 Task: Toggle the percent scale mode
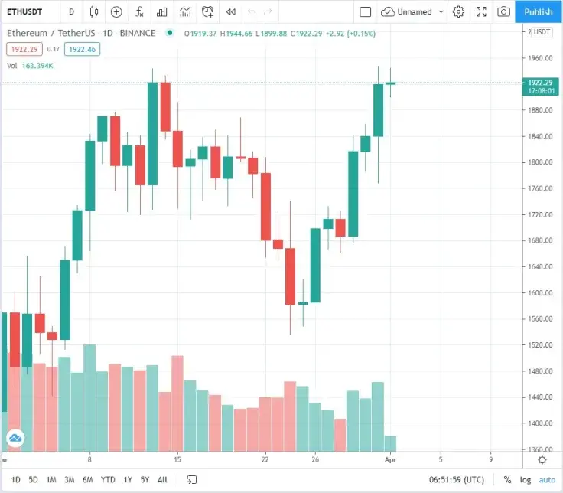click(507, 479)
